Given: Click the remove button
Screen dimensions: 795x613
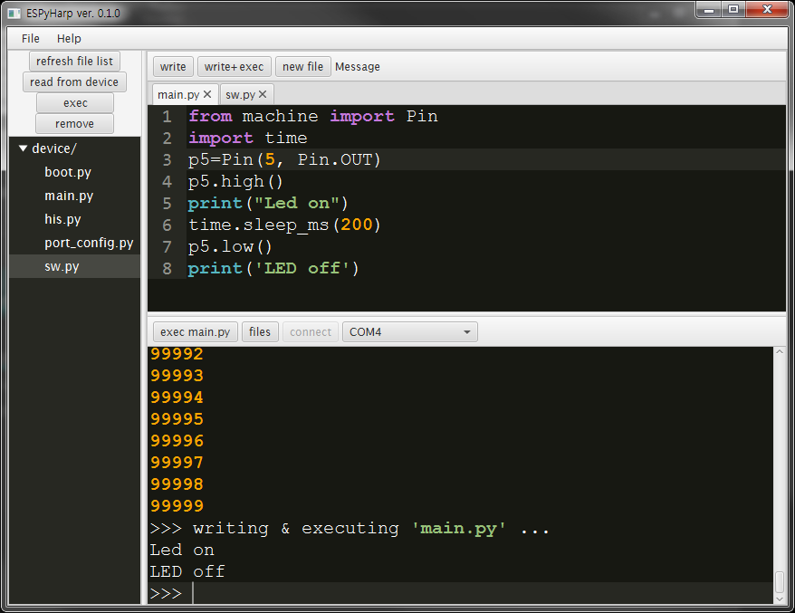Looking at the screenshot, I should [x=74, y=124].
